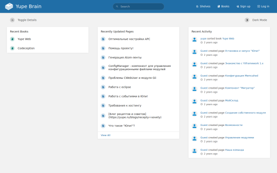Open Знакомство с Yiiframework 1.x link
277x173 pixels.
tap(244, 63)
